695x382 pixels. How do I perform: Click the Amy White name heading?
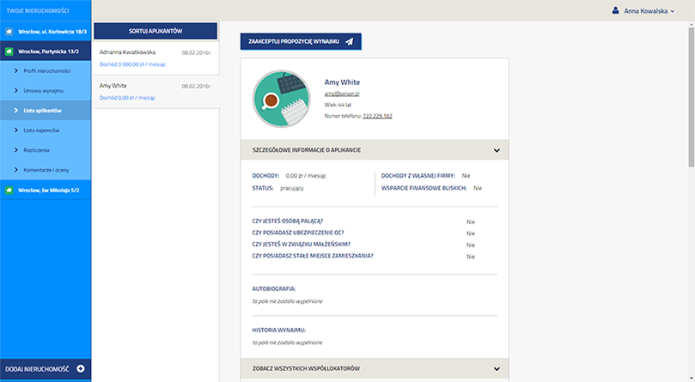(342, 82)
